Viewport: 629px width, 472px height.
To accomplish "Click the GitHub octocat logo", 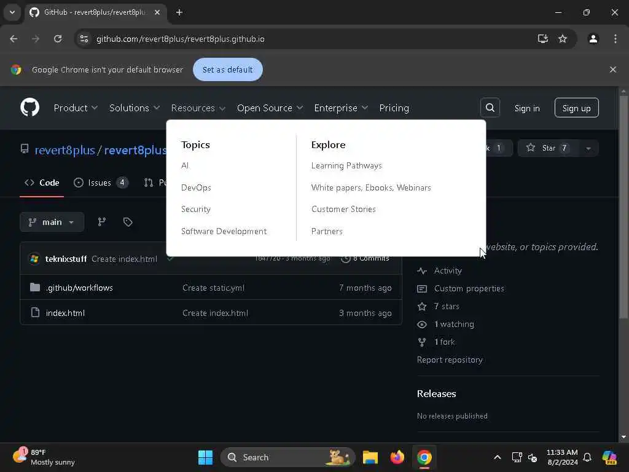I will (29, 107).
